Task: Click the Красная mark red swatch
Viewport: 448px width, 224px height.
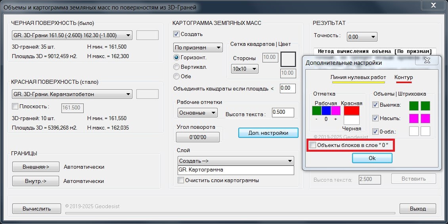Action: [x=351, y=111]
